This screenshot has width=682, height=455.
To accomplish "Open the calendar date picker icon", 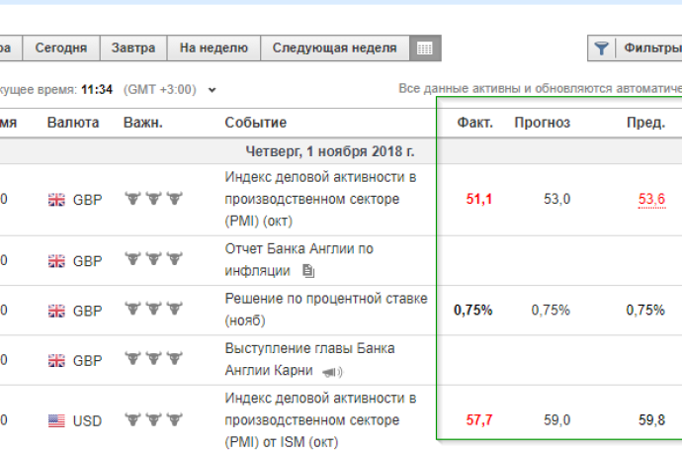I will tap(425, 47).
